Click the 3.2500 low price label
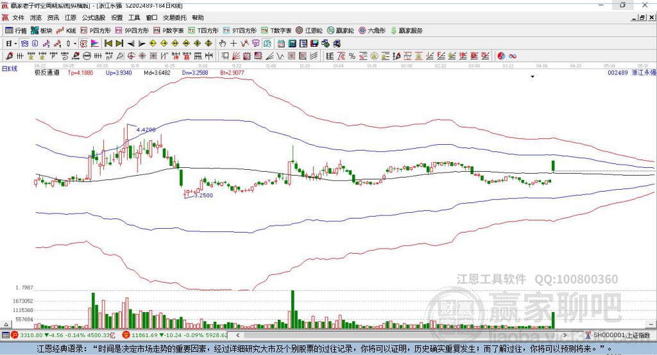Image resolution: width=657 pixels, height=355 pixels. [x=203, y=195]
